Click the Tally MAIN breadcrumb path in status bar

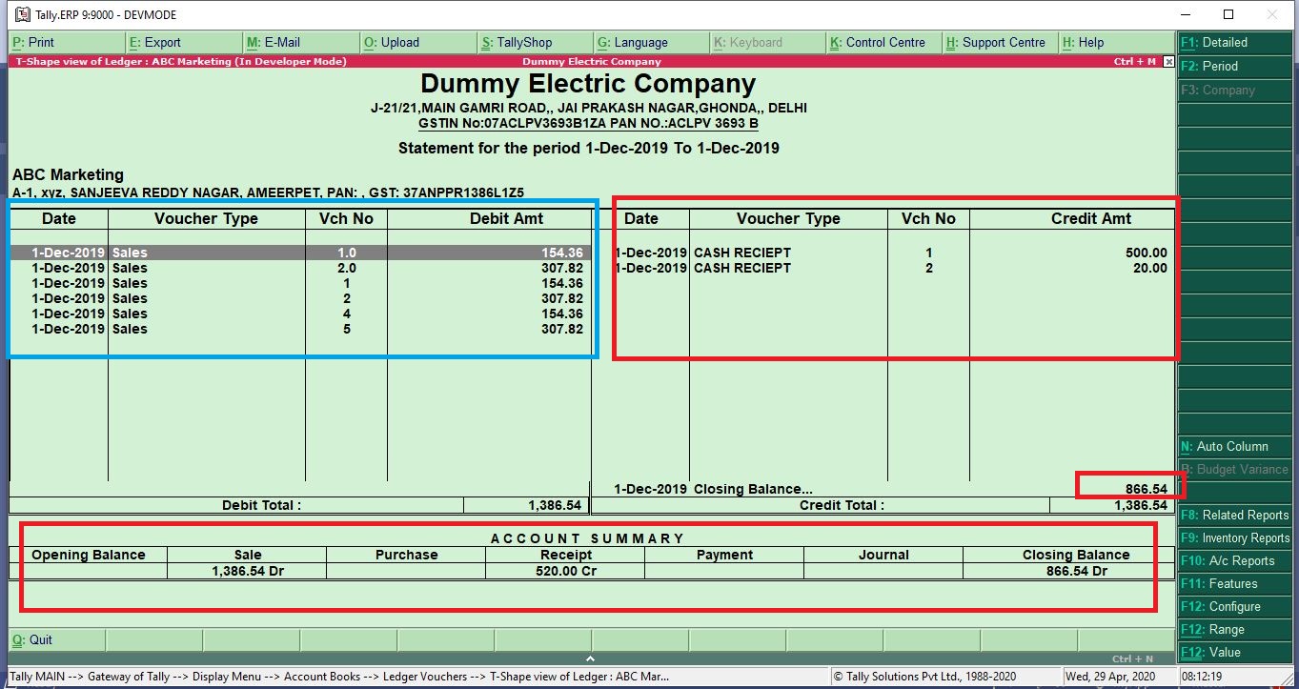339,677
